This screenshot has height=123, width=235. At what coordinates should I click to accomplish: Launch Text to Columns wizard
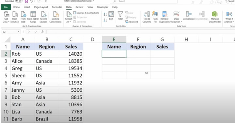(x=147, y=17)
